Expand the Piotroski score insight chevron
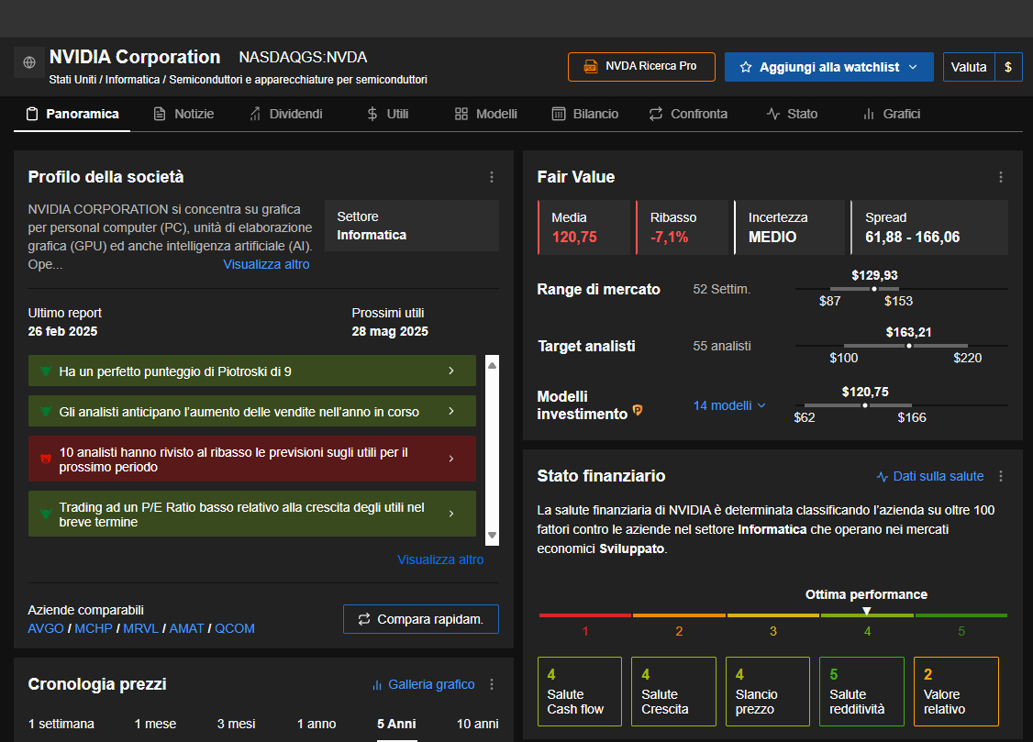This screenshot has height=742, width=1033. click(x=451, y=371)
